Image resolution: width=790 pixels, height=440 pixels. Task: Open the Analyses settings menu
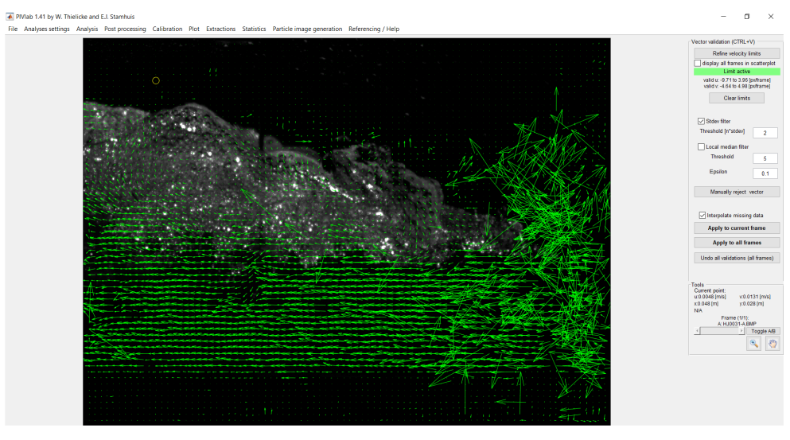pos(47,29)
